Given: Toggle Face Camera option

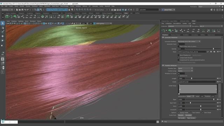Looking at the screenshot, I should pyautogui.click(x=191, y=113).
